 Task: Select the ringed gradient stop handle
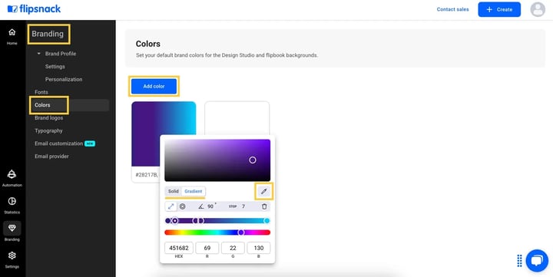tap(175, 221)
